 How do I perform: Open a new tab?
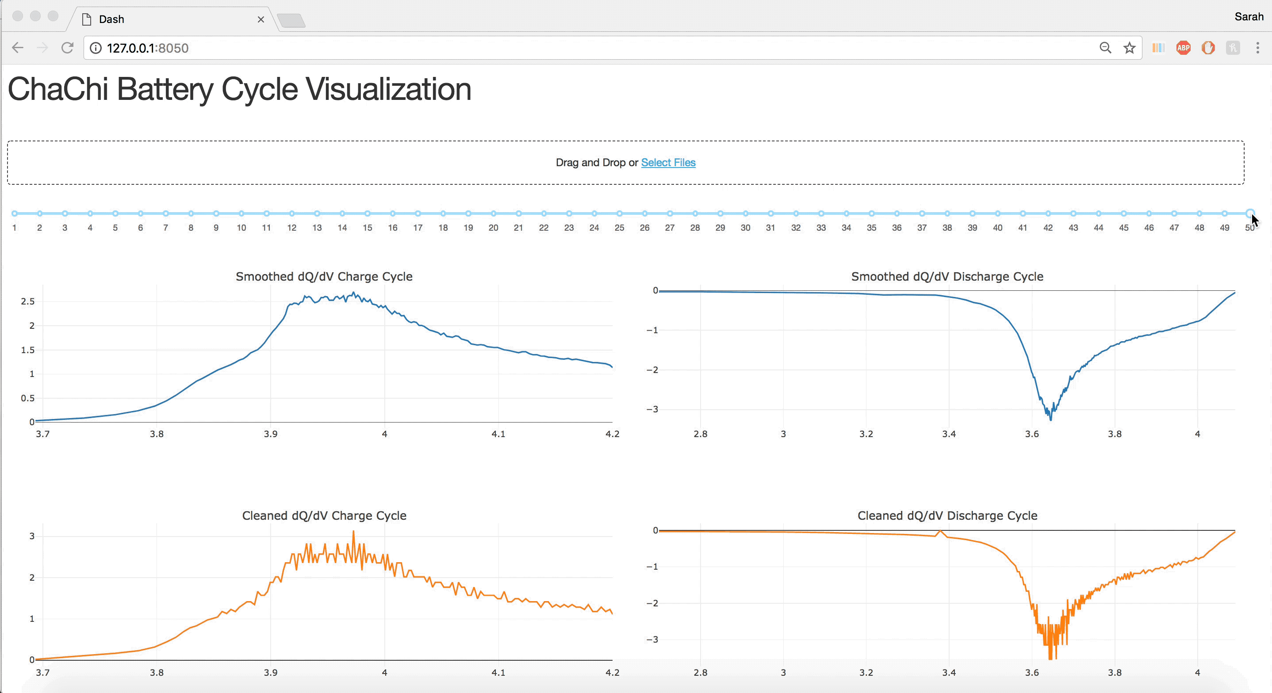pyautogui.click(x=291, y=20)
